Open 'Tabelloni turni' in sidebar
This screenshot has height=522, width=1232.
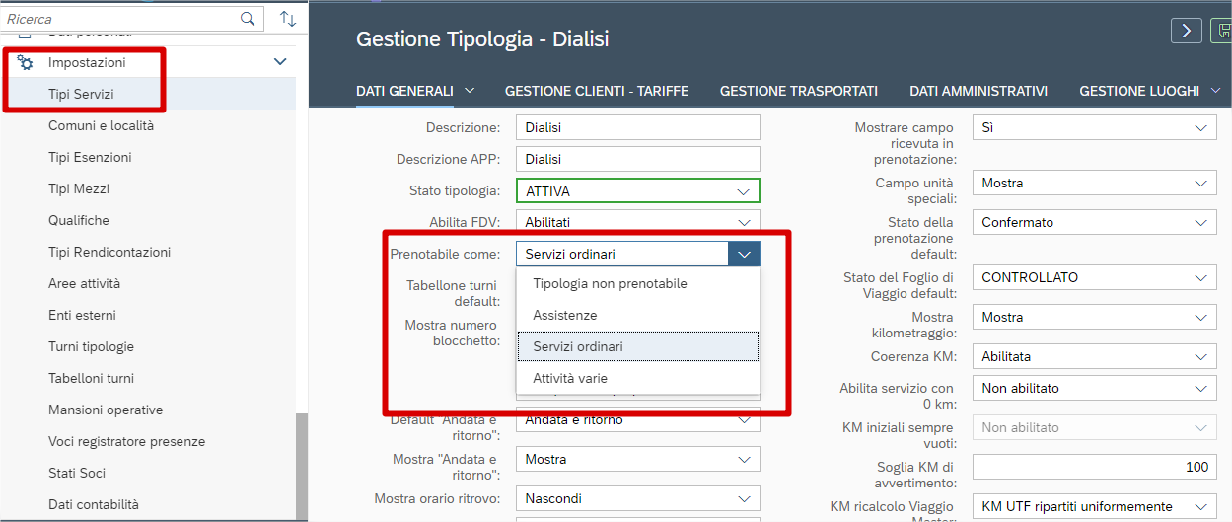[x=91, y=378]
